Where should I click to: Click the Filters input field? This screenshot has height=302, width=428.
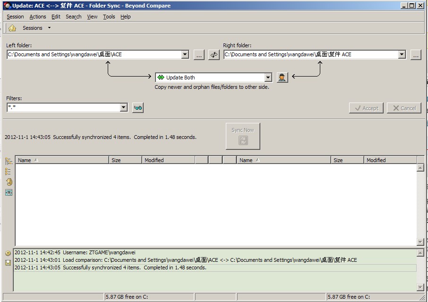tap(64, 108)
